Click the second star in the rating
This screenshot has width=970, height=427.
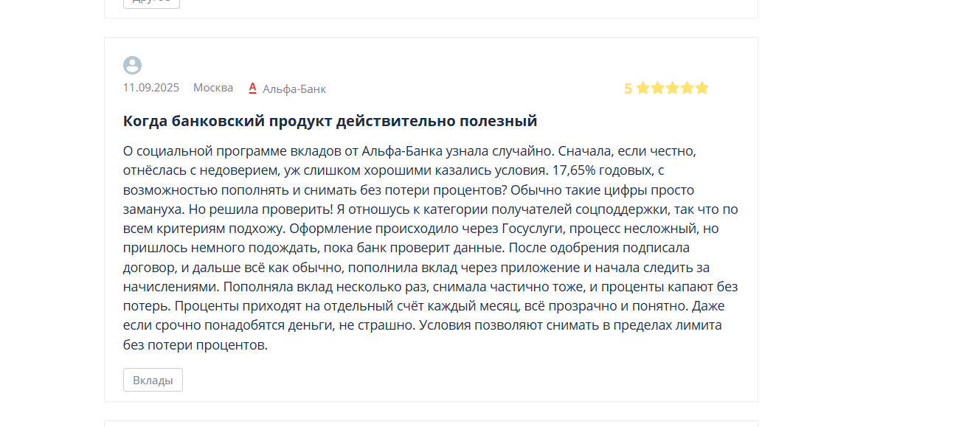point(657,88)
